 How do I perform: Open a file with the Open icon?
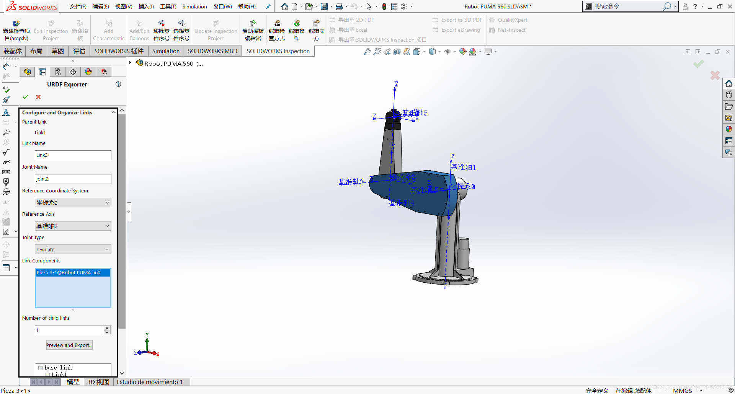tap(309, 7)
